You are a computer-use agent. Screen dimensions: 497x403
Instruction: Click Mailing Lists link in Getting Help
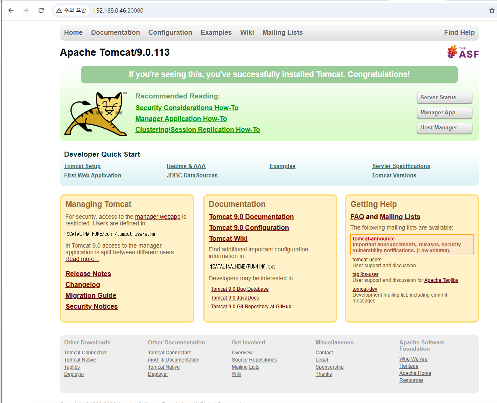click(x=400, y=217)
